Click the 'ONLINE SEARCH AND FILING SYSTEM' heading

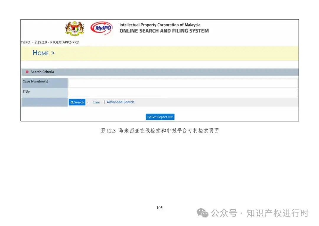click(164, 31)
